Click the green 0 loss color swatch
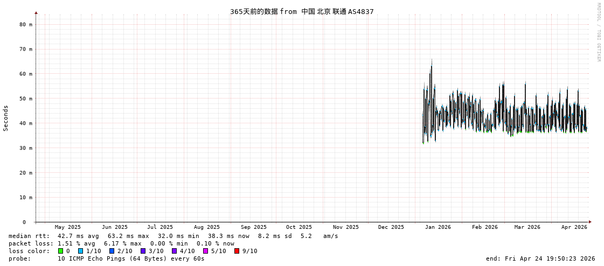 pyautogui.click(x=61, y=251)
